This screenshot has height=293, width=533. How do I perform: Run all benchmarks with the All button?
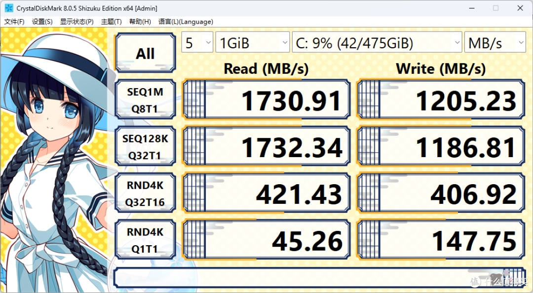pyautogui.click(x=146, y=53)
